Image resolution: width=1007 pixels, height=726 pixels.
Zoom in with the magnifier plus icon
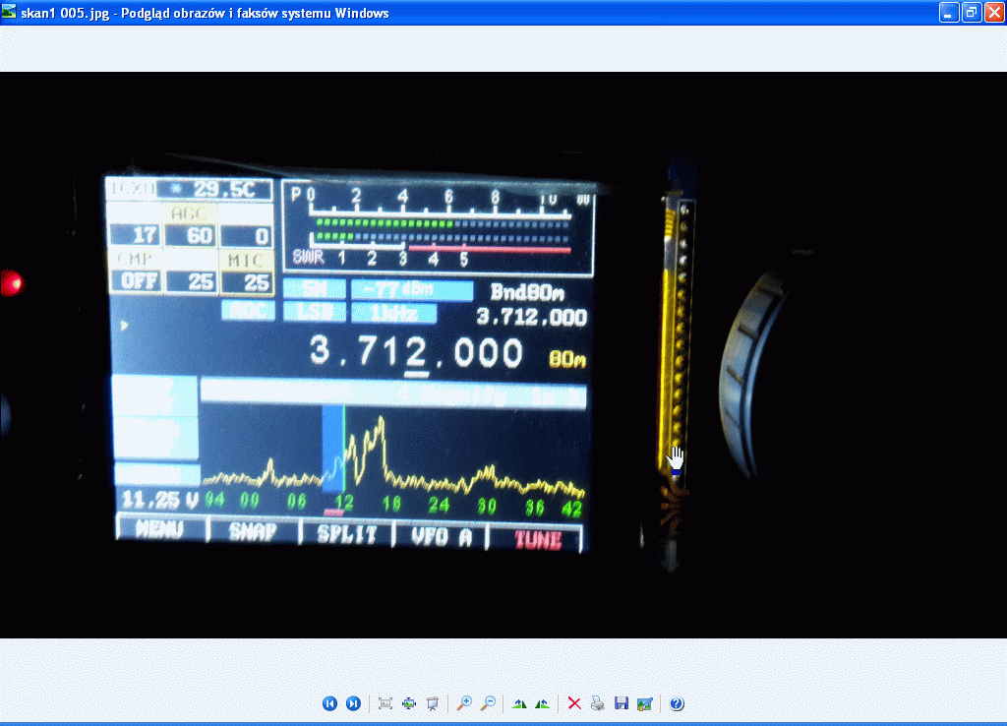tap(464, 703)
